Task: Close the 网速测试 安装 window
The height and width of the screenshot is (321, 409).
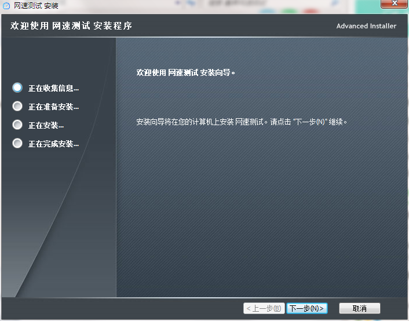Action: [394, 3]
